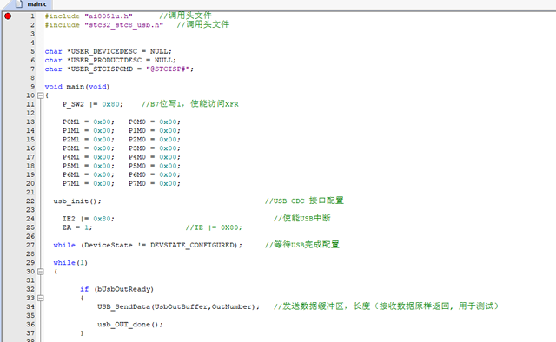Viewport: 556px width, 342px height.
Task: Click void main(void) declaration
Action: (77, 87)
